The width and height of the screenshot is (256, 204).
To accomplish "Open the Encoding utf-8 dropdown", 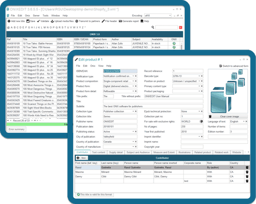I will (x=170, y=16).
